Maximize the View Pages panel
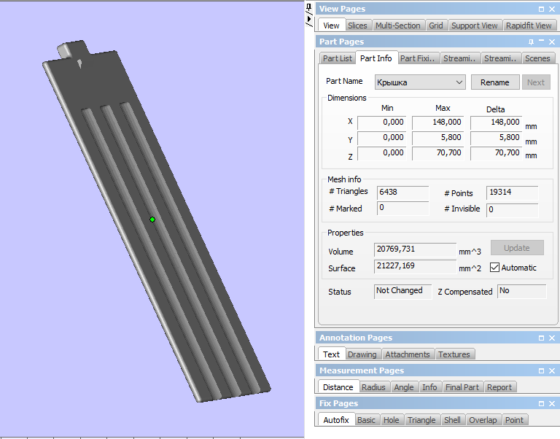The height and width of the screenshot is (439, 560). click(541, 9)
